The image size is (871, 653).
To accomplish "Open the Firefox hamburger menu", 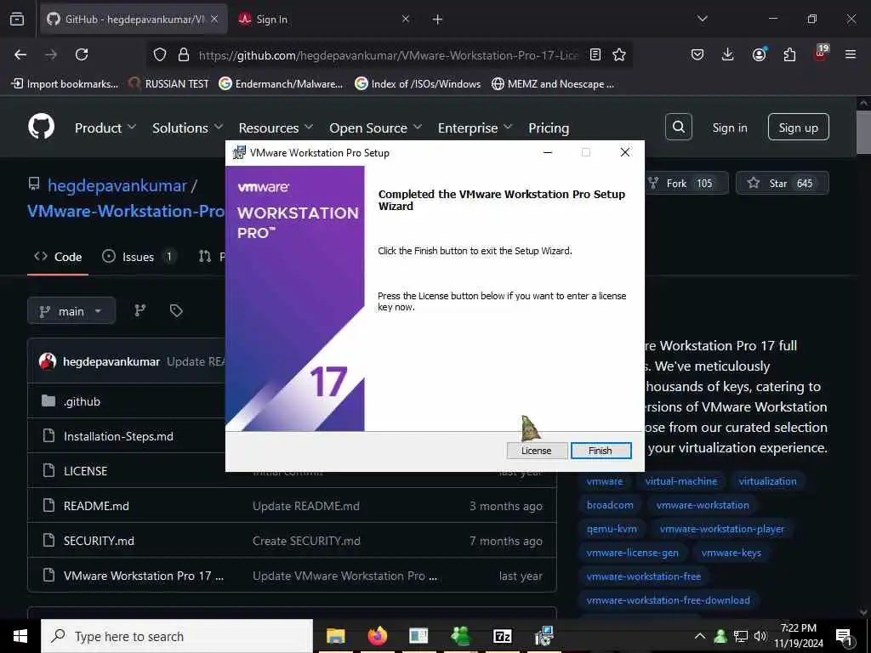I will click(x=851, y=54).
